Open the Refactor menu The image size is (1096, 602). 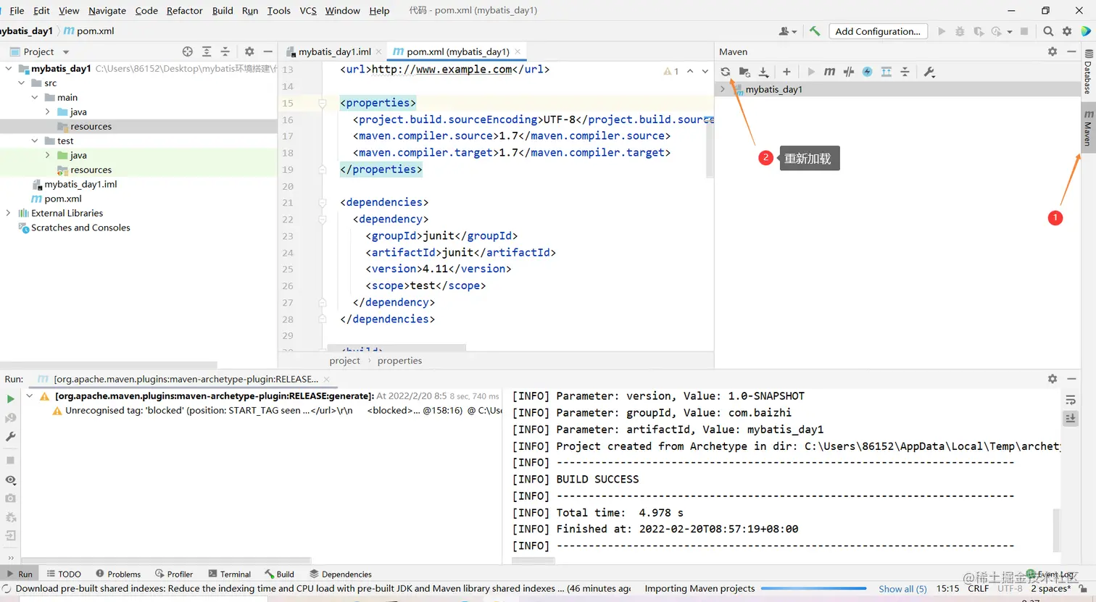pos(184,10)
